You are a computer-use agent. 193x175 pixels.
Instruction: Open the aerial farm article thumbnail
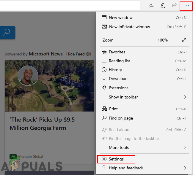point(49,86)
